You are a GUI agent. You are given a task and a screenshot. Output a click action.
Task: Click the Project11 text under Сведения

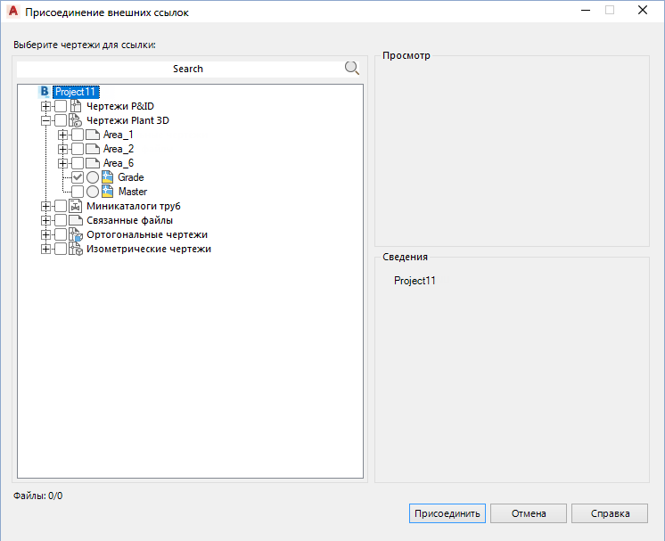point(415,281)
